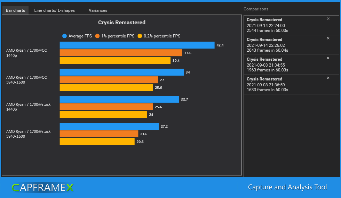
Task: Click the CapFrameX logo
Action: (x=42, y=187)
